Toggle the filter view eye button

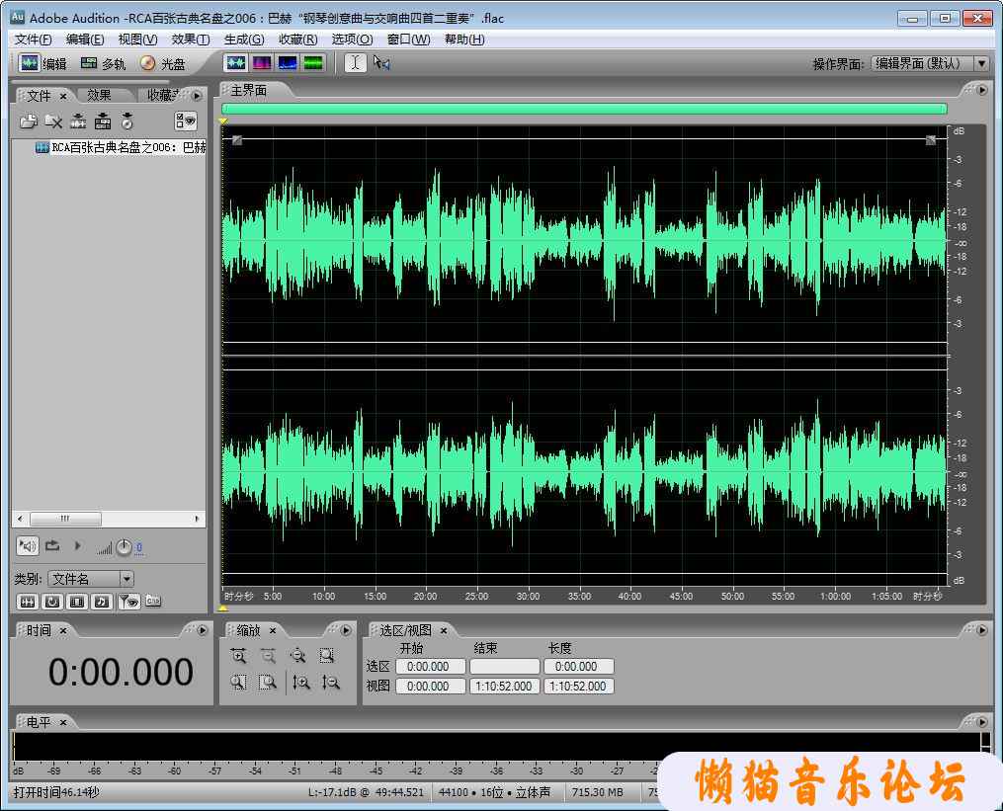pos(129,602)
